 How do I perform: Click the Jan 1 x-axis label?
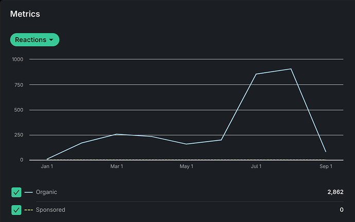47,166
